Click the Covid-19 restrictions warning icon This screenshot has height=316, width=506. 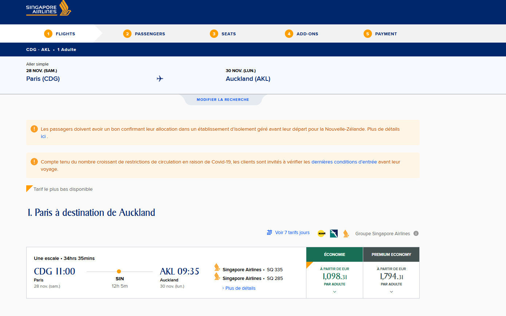(x=34, y=162)
